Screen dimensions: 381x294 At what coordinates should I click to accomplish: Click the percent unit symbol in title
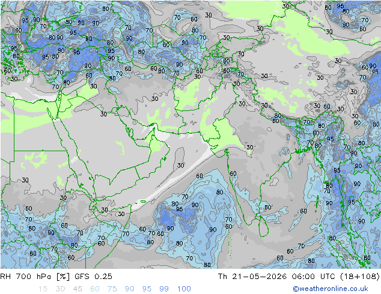coord(63,277)
